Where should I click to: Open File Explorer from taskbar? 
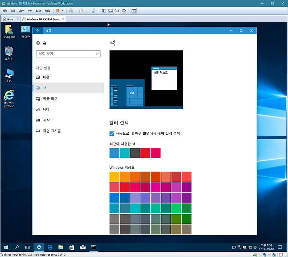pyautogui.click(x=61, y=247)
